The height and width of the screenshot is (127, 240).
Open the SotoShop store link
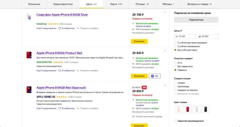(42, 24)
